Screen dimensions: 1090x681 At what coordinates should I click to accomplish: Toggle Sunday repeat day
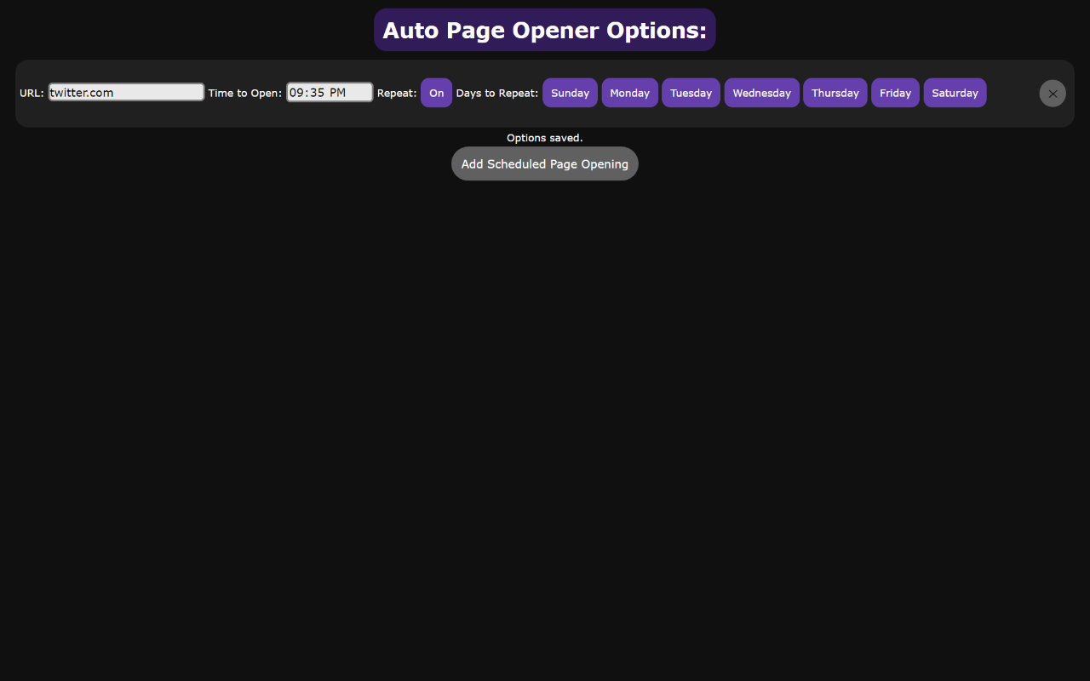tap(570, 93)
